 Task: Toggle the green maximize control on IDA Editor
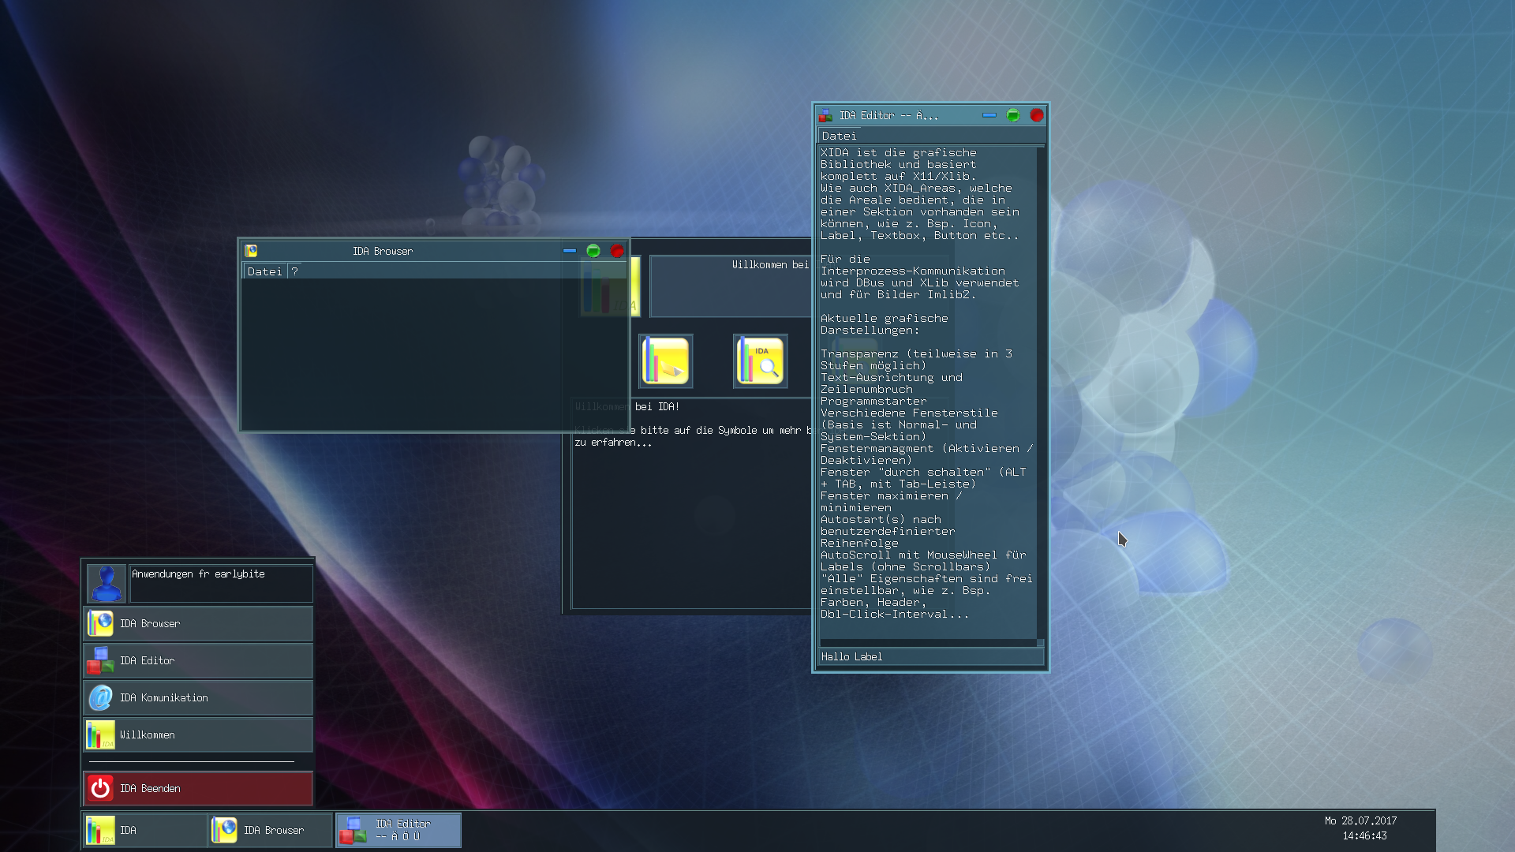[x=1012, y=114]
